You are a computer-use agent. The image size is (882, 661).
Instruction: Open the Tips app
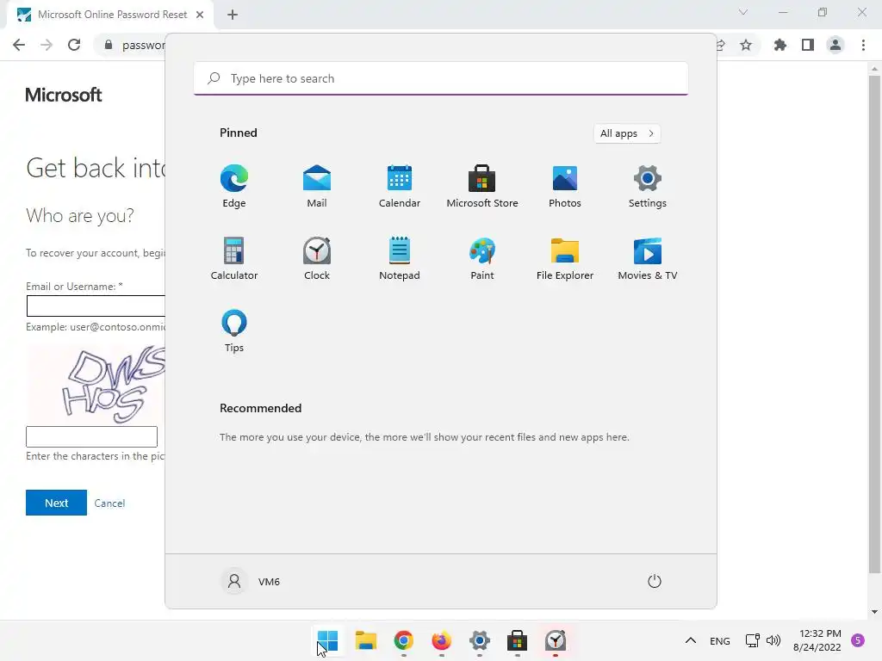(x=234, y=331)
